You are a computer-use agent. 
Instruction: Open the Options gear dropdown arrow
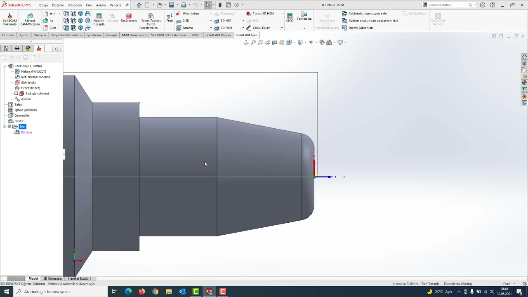[x=242, y=5]
